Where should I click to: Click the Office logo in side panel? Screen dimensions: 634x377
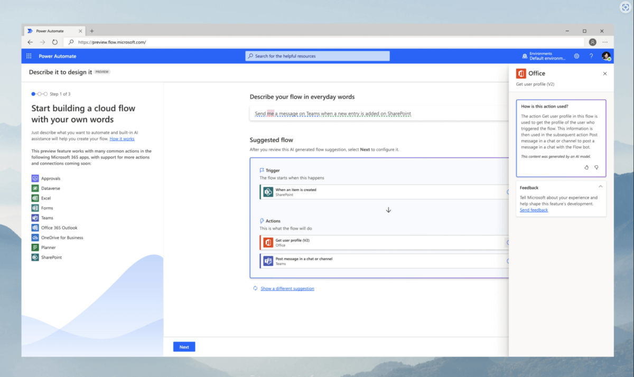pos(521,73)
